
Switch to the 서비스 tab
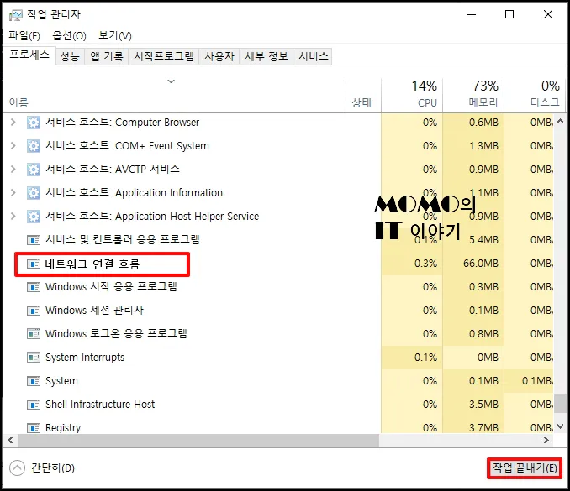[x=313, y=56]
